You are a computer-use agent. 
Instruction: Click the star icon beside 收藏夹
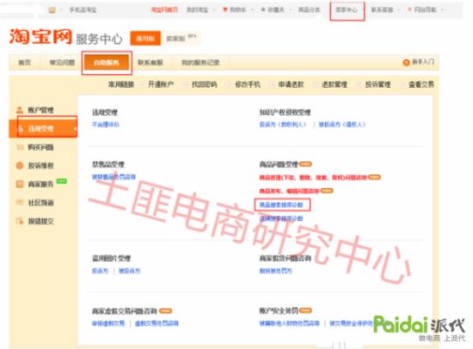[263, 9]
